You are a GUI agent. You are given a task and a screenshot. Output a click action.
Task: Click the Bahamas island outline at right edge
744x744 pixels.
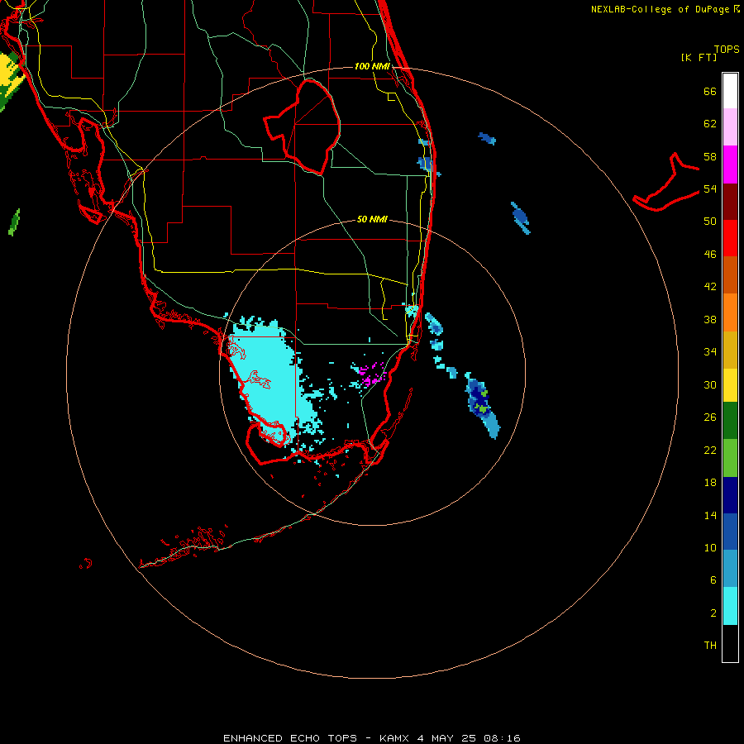(666, 183)
